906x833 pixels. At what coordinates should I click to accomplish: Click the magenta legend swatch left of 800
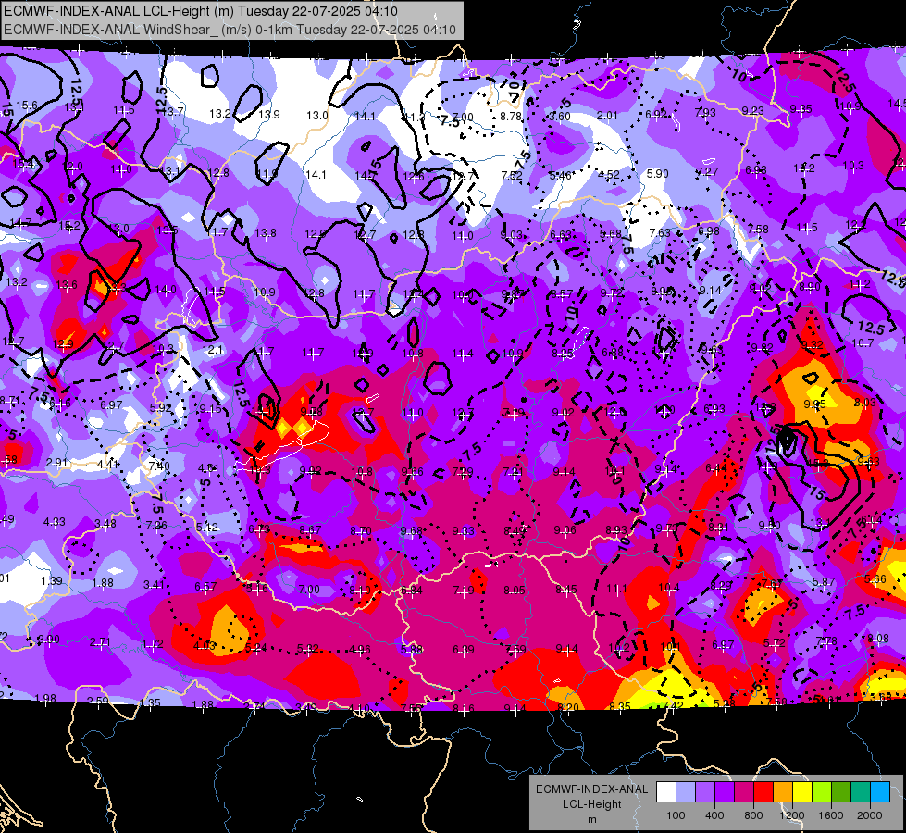point(744,791)
